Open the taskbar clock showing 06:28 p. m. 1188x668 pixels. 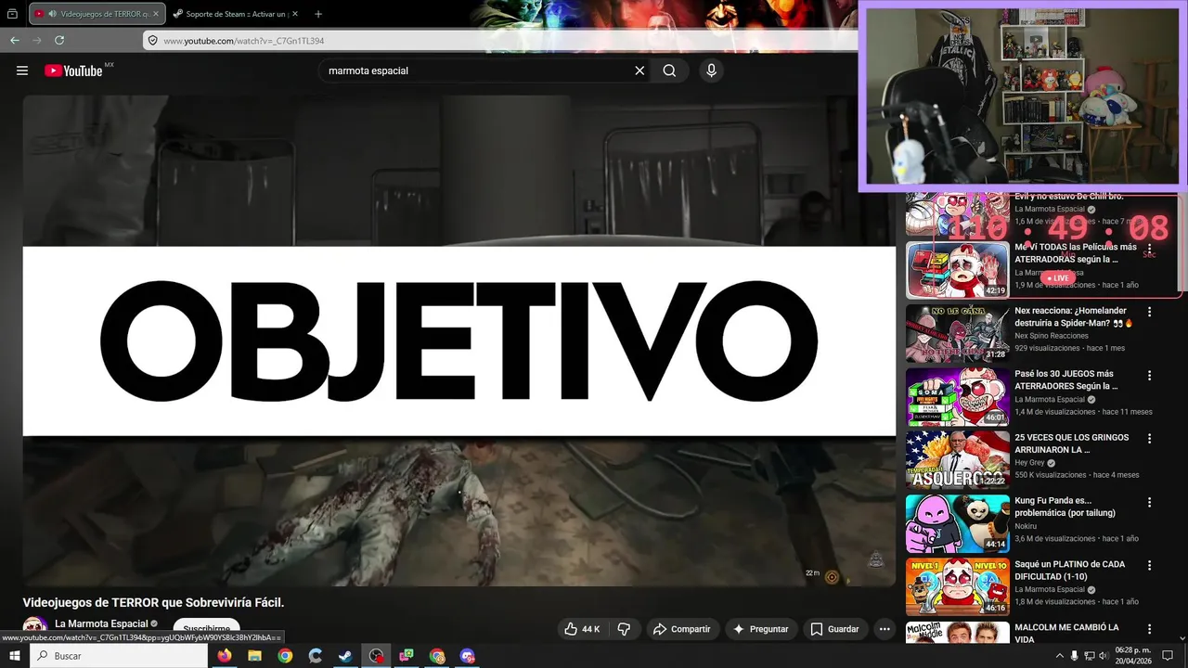[x=1133, y=656]
